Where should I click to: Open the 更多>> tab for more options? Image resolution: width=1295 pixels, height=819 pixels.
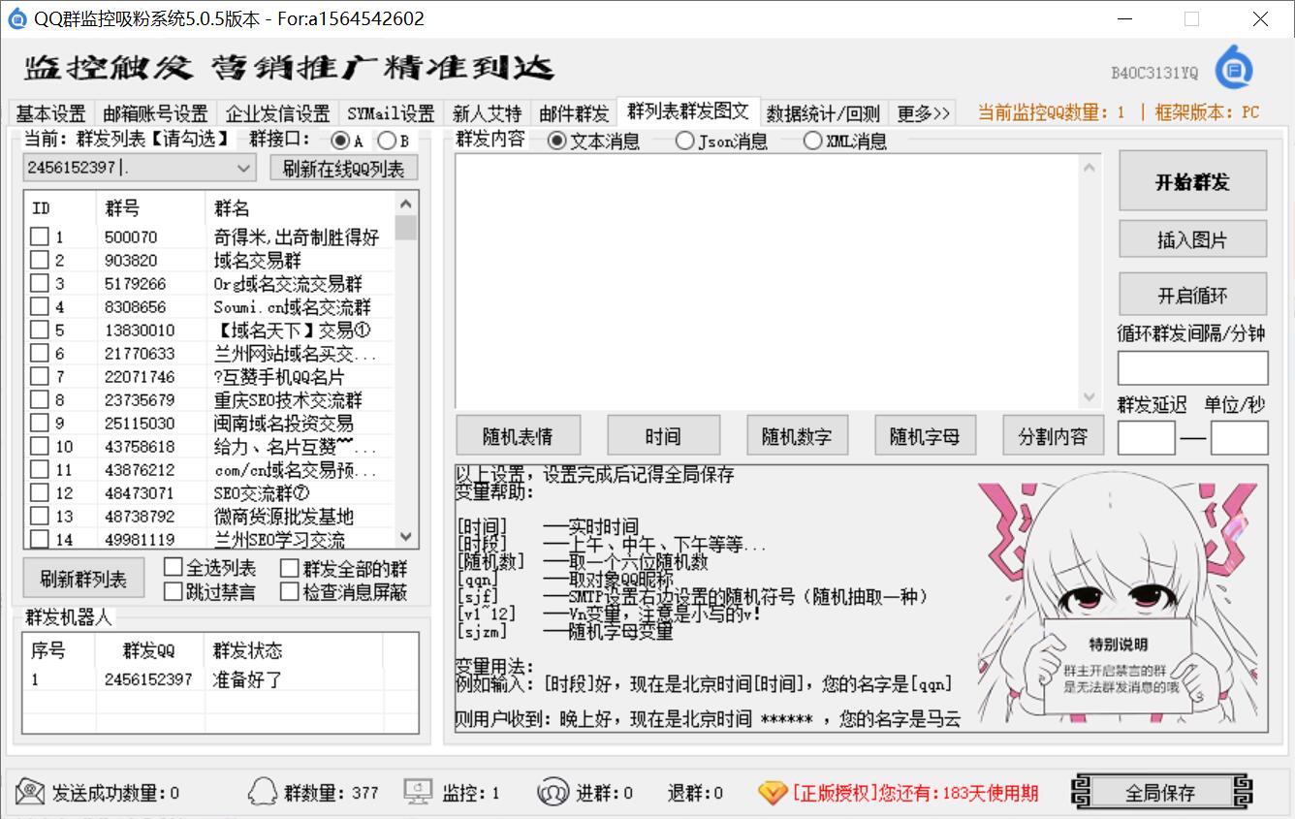(x=923, y=113)
